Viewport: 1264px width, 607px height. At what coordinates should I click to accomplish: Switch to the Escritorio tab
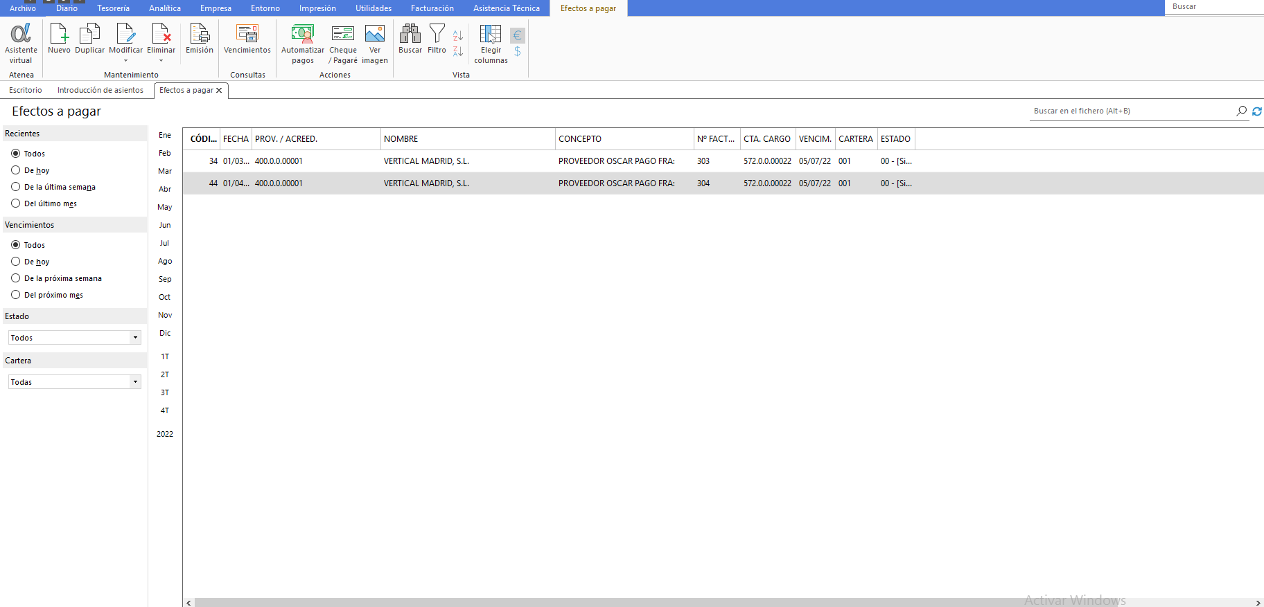click(x=26, y=90)
